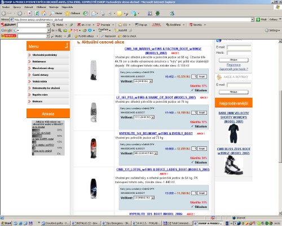Click the Pop-up blocker toolbar button
Image resolution: width=282 pixels, height=226 pixels.
pyautogui.click(x=141, y=25)
